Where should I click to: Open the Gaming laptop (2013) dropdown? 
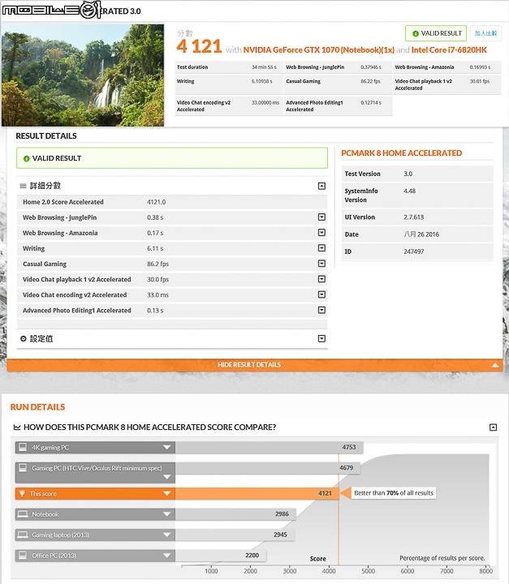tap(166, 535)
